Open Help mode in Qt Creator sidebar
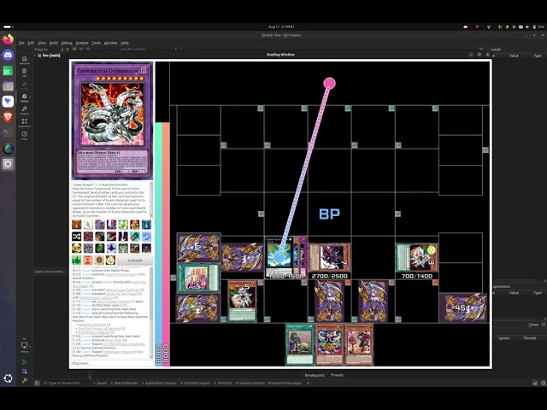The height and width of the screenshot is (410, 547). pyautogui.click(x=25, y=135)
